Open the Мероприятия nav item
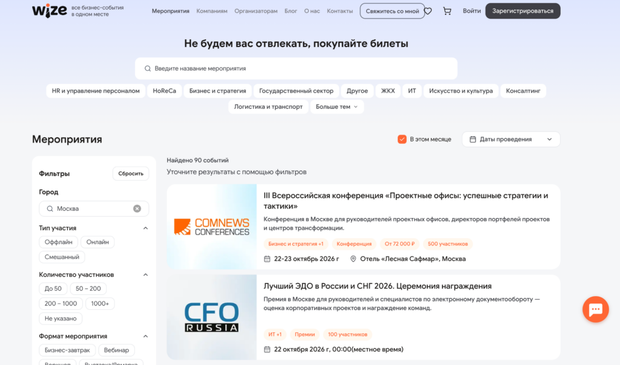Image resolution: width=620 pixels, height=365 pixels. click(x=170, y=11)
